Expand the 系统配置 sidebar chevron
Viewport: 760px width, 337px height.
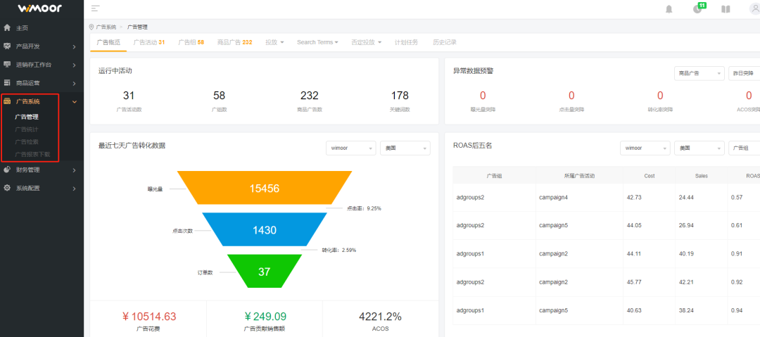[x=74, y=188]
